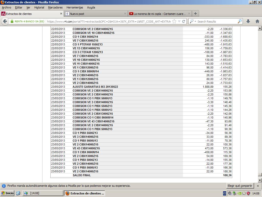Click the VE 2 CIBX13000Z15 entry
Viewport: 262px width, 197px height.
coord(85,156)
